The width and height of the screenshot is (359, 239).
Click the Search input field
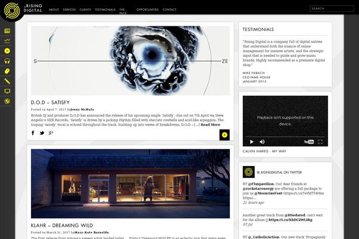(331, 8)
